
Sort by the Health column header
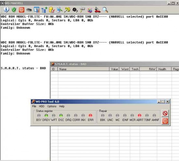[164, 69]
